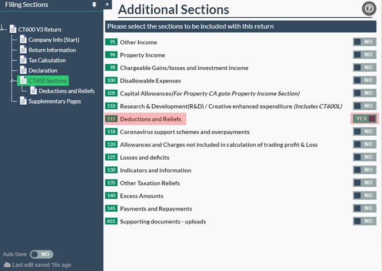Viewport: 382px width, 271px height.
Task: Click the Supplementary Pages document icon
Action: pyautogui.click(x=23, y=101)
